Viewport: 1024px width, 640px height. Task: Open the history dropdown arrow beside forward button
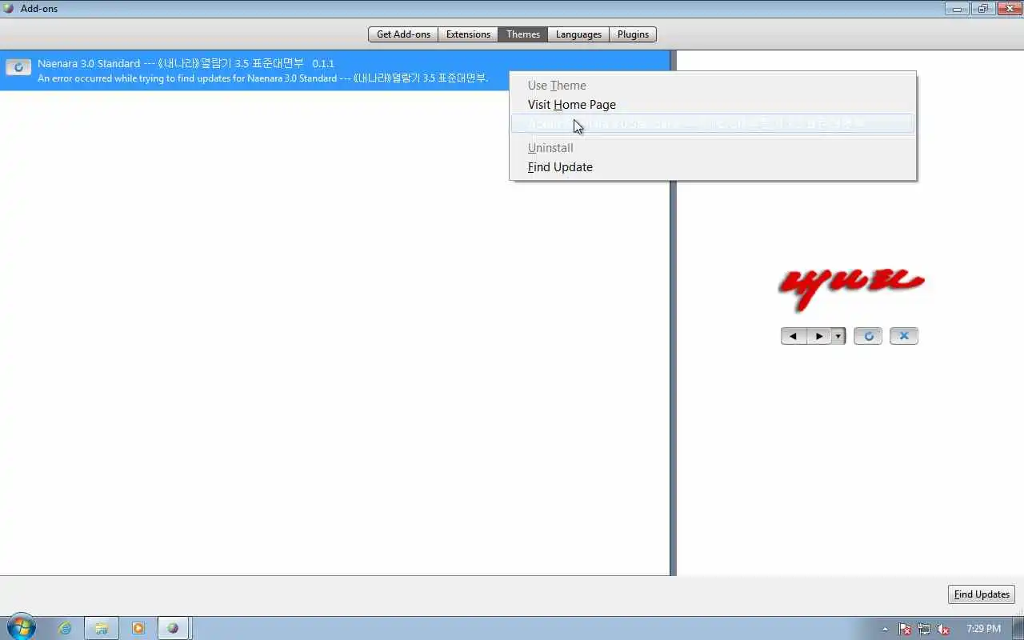coord(838,336)
